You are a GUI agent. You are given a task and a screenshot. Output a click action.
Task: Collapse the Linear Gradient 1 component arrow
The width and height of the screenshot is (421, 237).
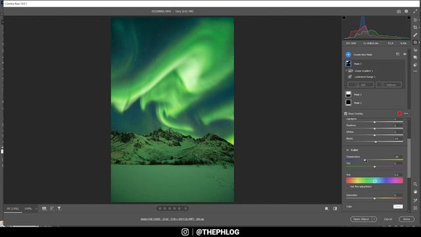click(346, 71)
